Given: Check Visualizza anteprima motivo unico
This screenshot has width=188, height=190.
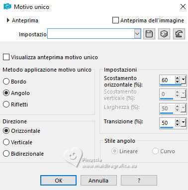Looking at the screenshot, I should click(6, 57).
